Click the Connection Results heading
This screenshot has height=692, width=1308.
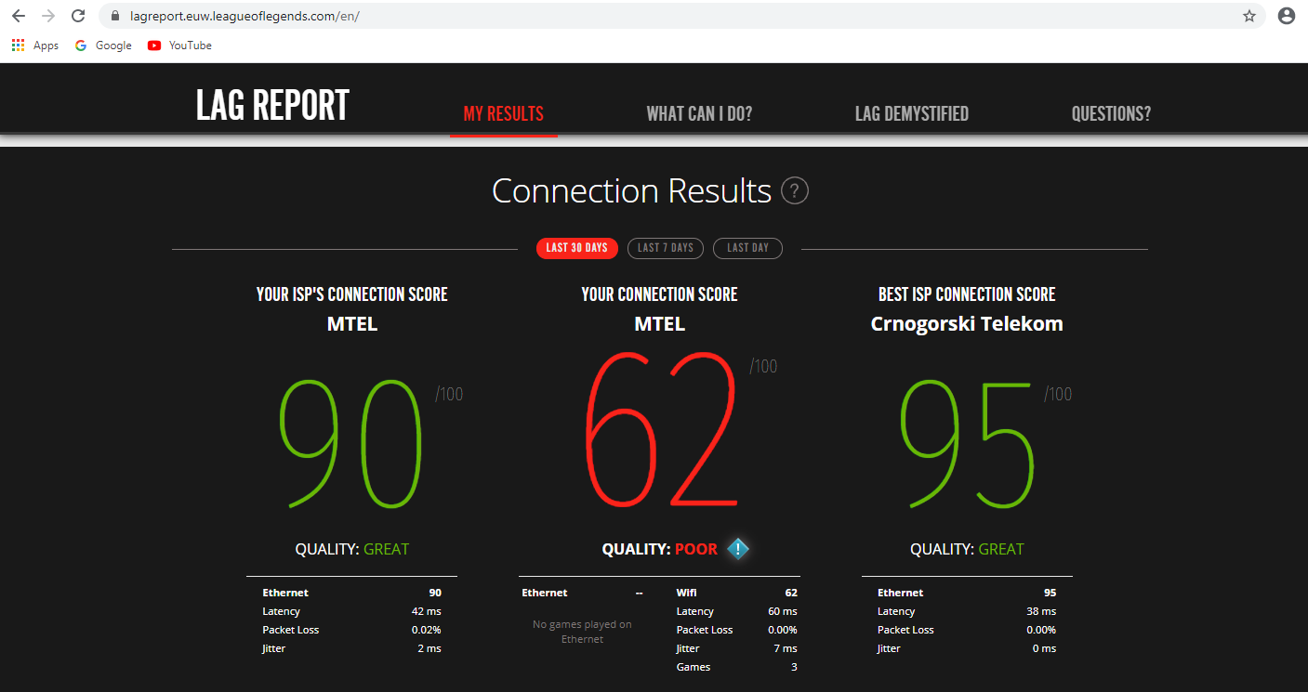coord(631,191)
